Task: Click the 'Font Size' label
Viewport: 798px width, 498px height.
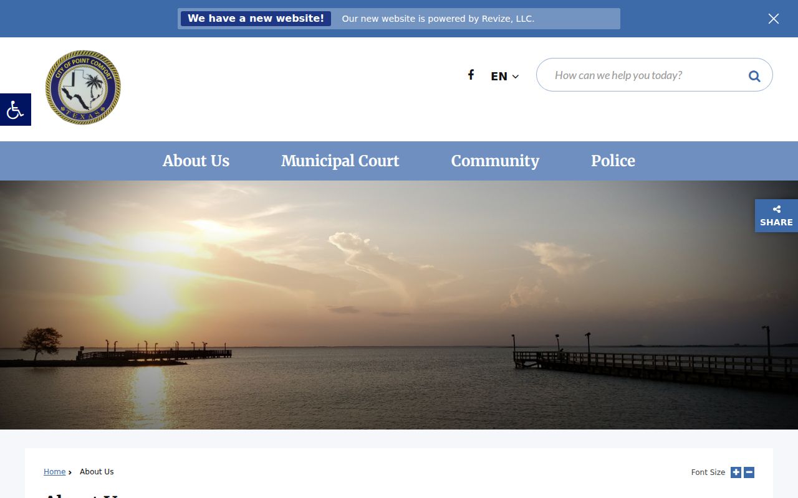Action: (708, 472)
